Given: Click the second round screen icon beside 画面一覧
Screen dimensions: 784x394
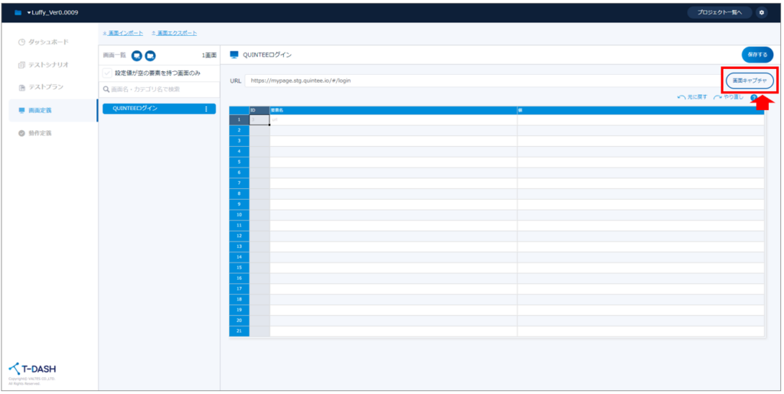Looking at the screenshot, I should coord(150,56).
